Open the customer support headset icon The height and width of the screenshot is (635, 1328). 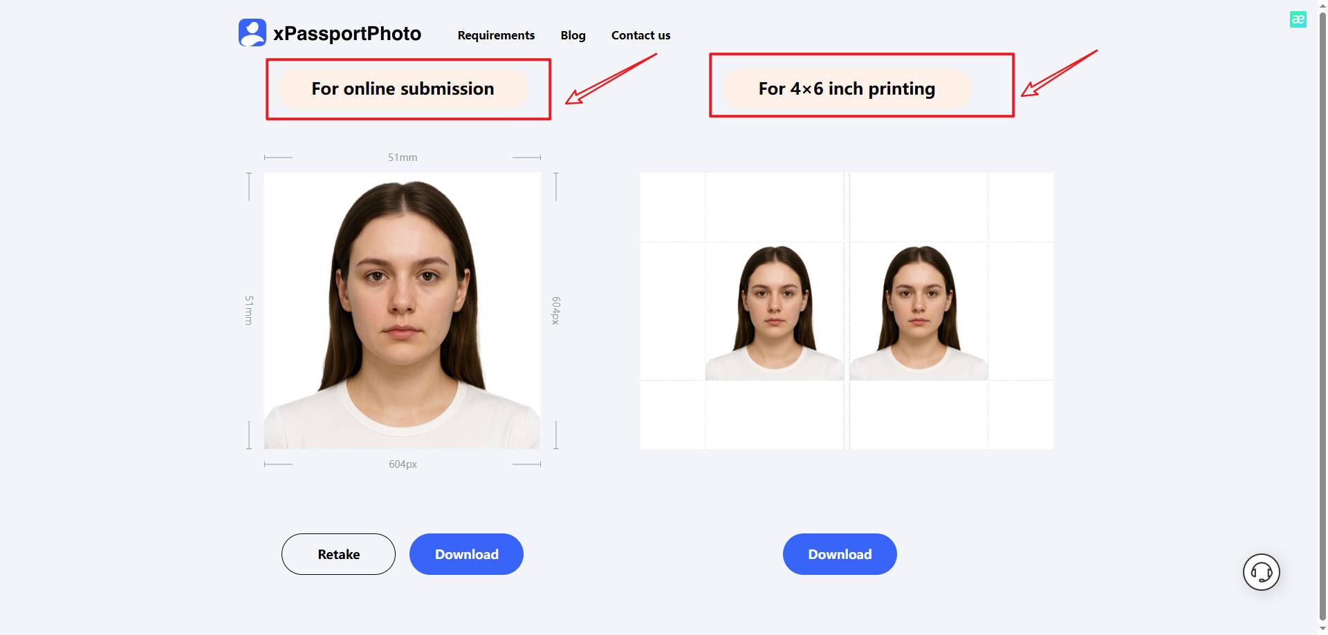pyautogui.click(x=1261, y=572)
